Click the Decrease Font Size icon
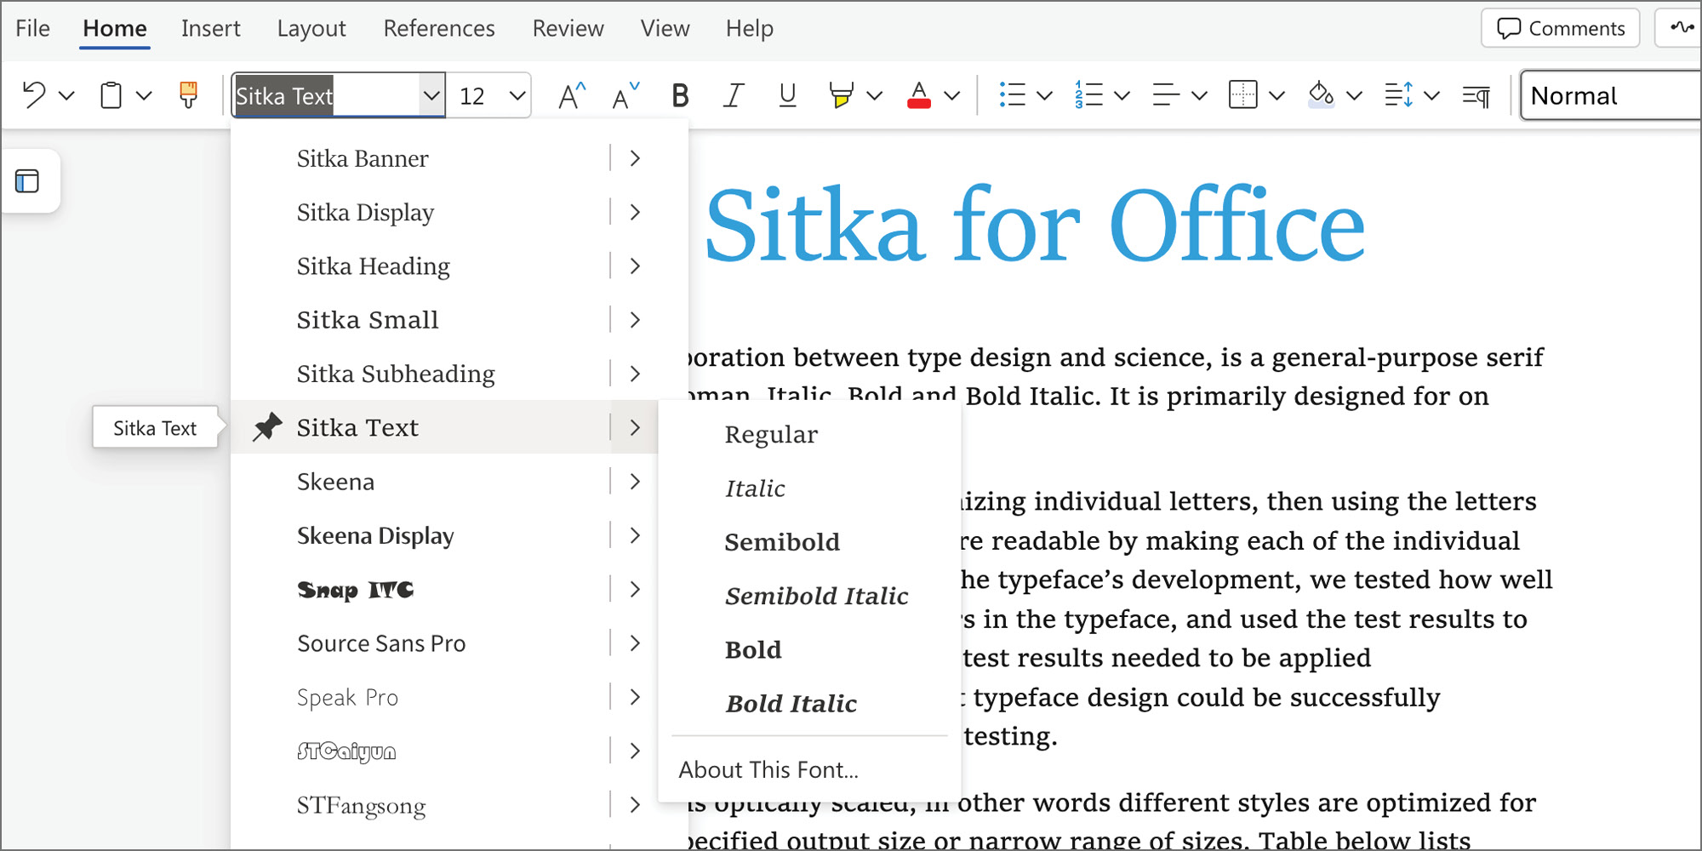 click(x=626, y=95)
